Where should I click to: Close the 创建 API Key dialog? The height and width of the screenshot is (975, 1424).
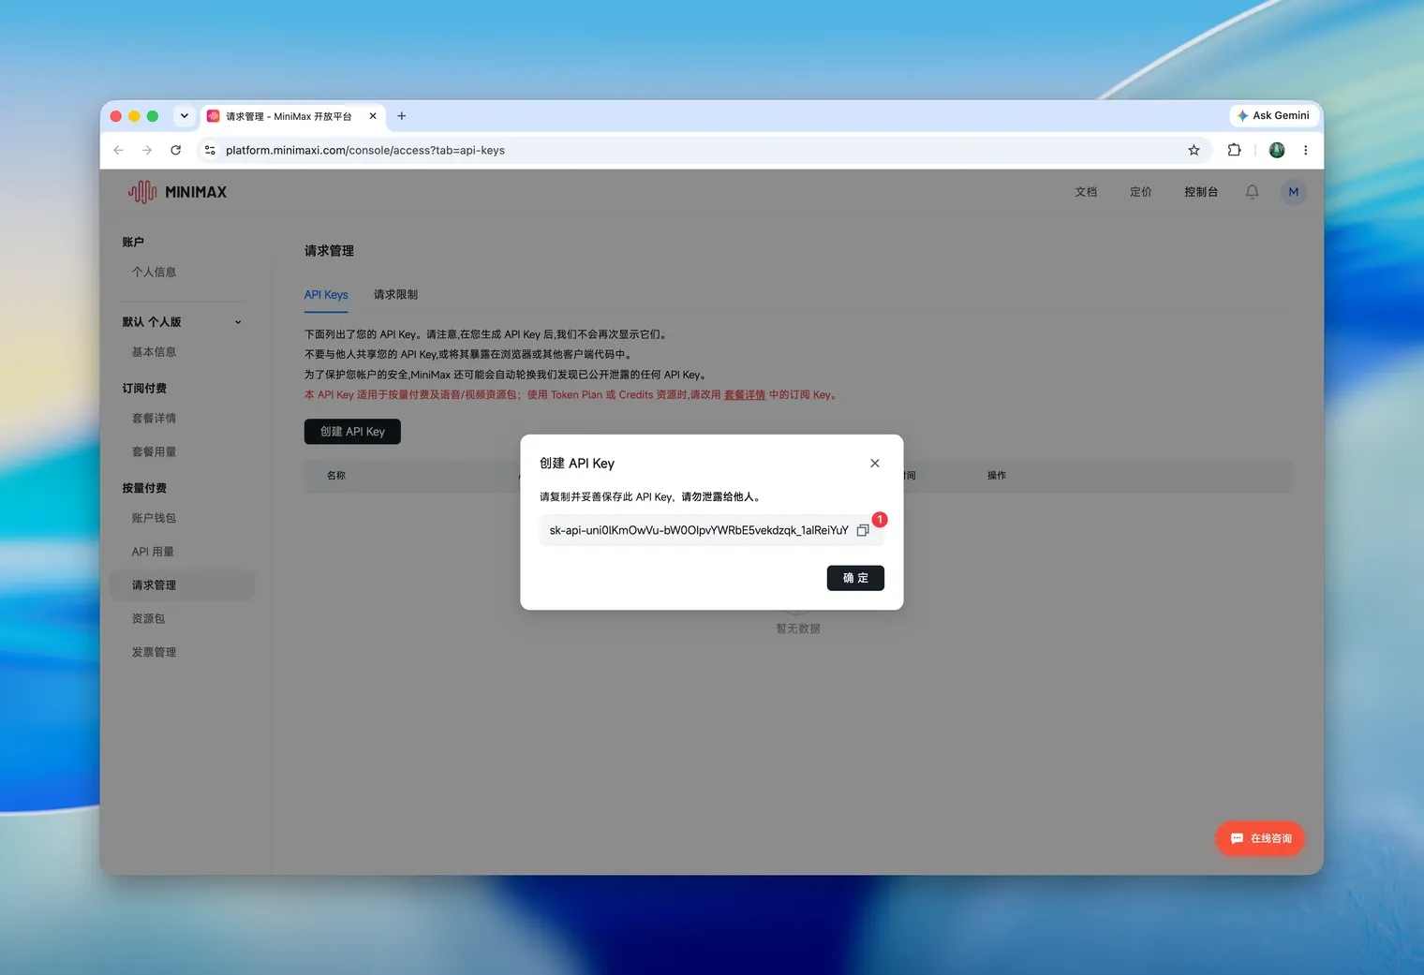click(x=875, y=464)
